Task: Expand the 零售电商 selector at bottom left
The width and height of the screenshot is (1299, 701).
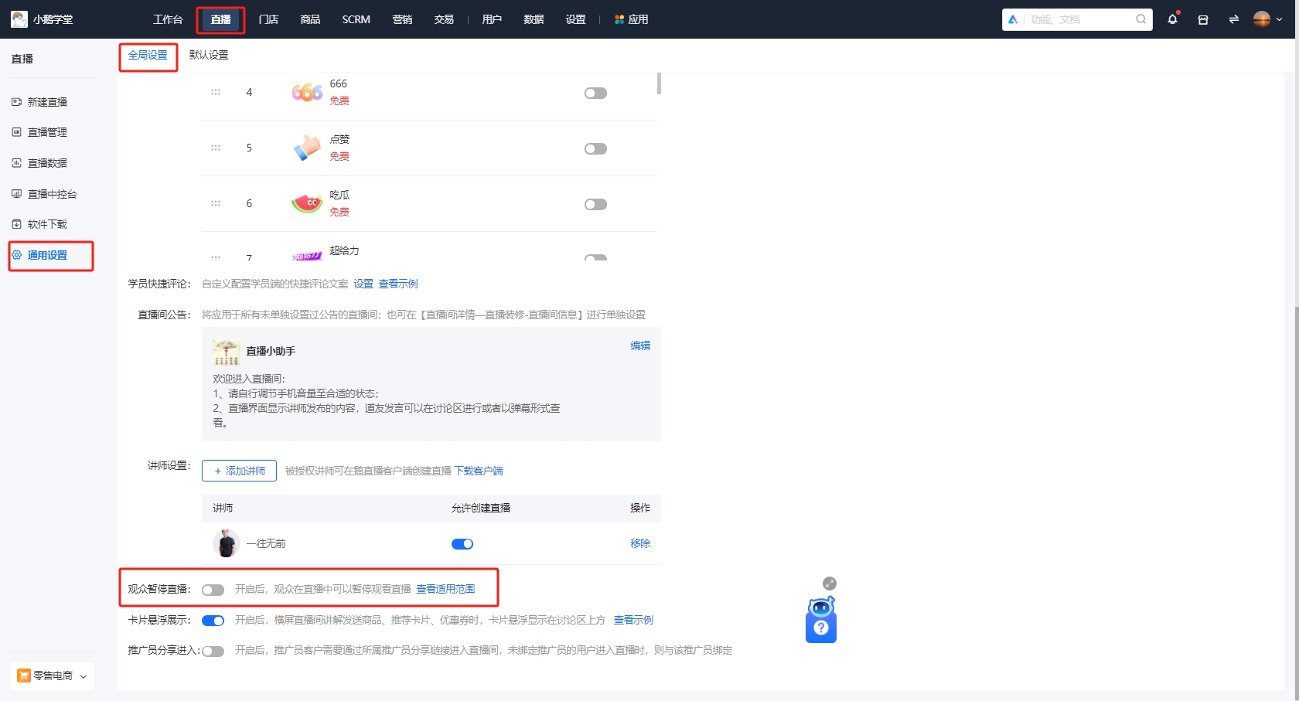Action: point(52,675)
